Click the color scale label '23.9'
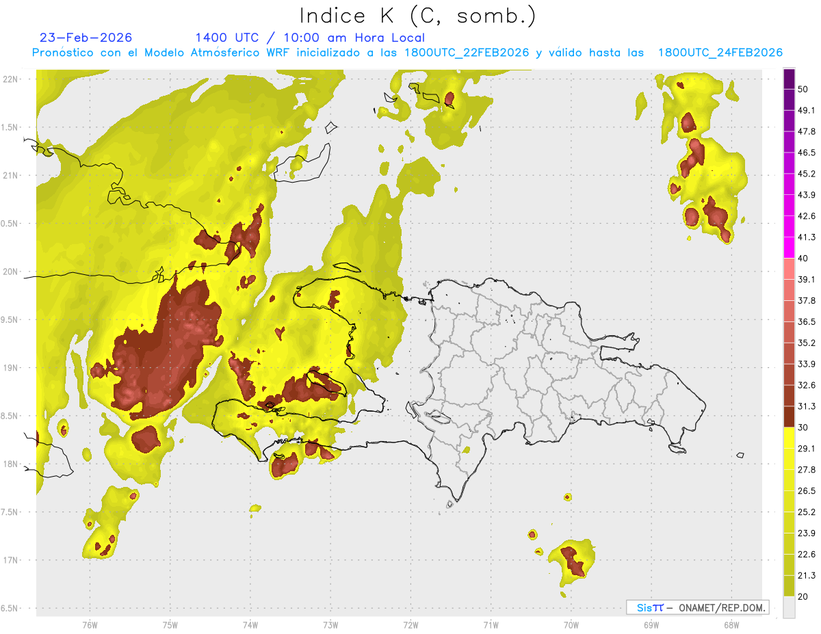This screenshot has width=821, height=634. pos(807,533)
